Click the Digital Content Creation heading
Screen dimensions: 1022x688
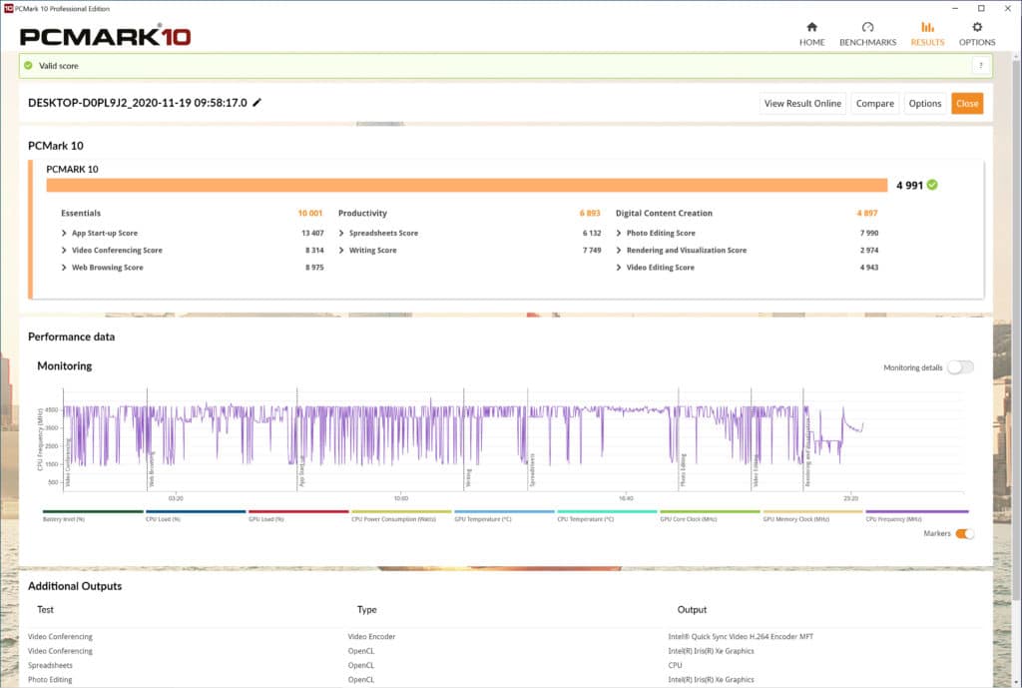(x=664, y=214)
